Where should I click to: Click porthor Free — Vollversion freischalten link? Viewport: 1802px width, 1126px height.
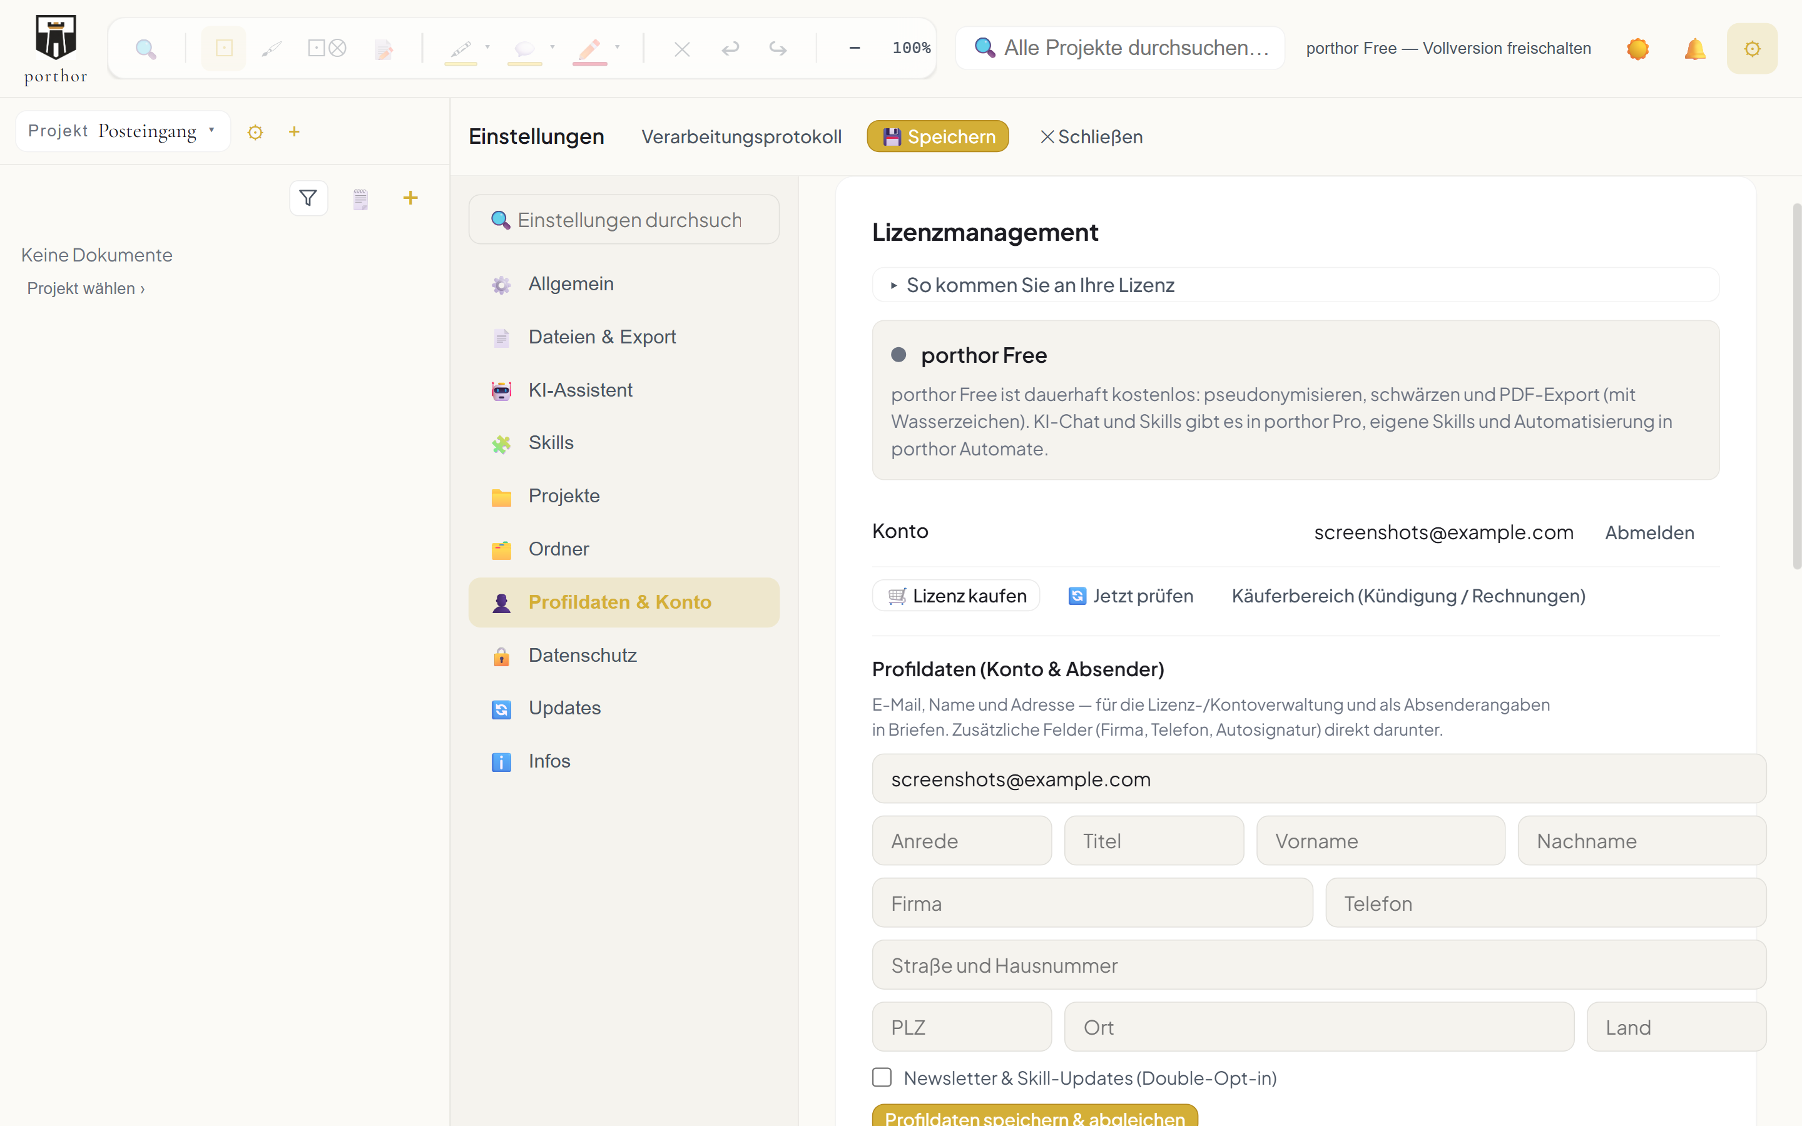click(x=1448, y=48)
